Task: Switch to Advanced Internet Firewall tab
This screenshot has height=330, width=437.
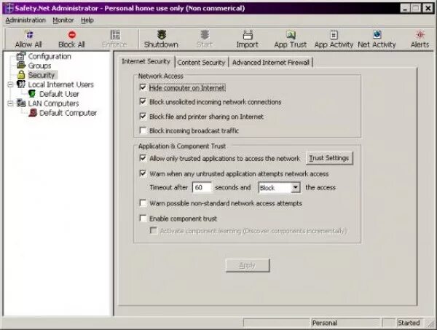Action: (x=271, y=63)
